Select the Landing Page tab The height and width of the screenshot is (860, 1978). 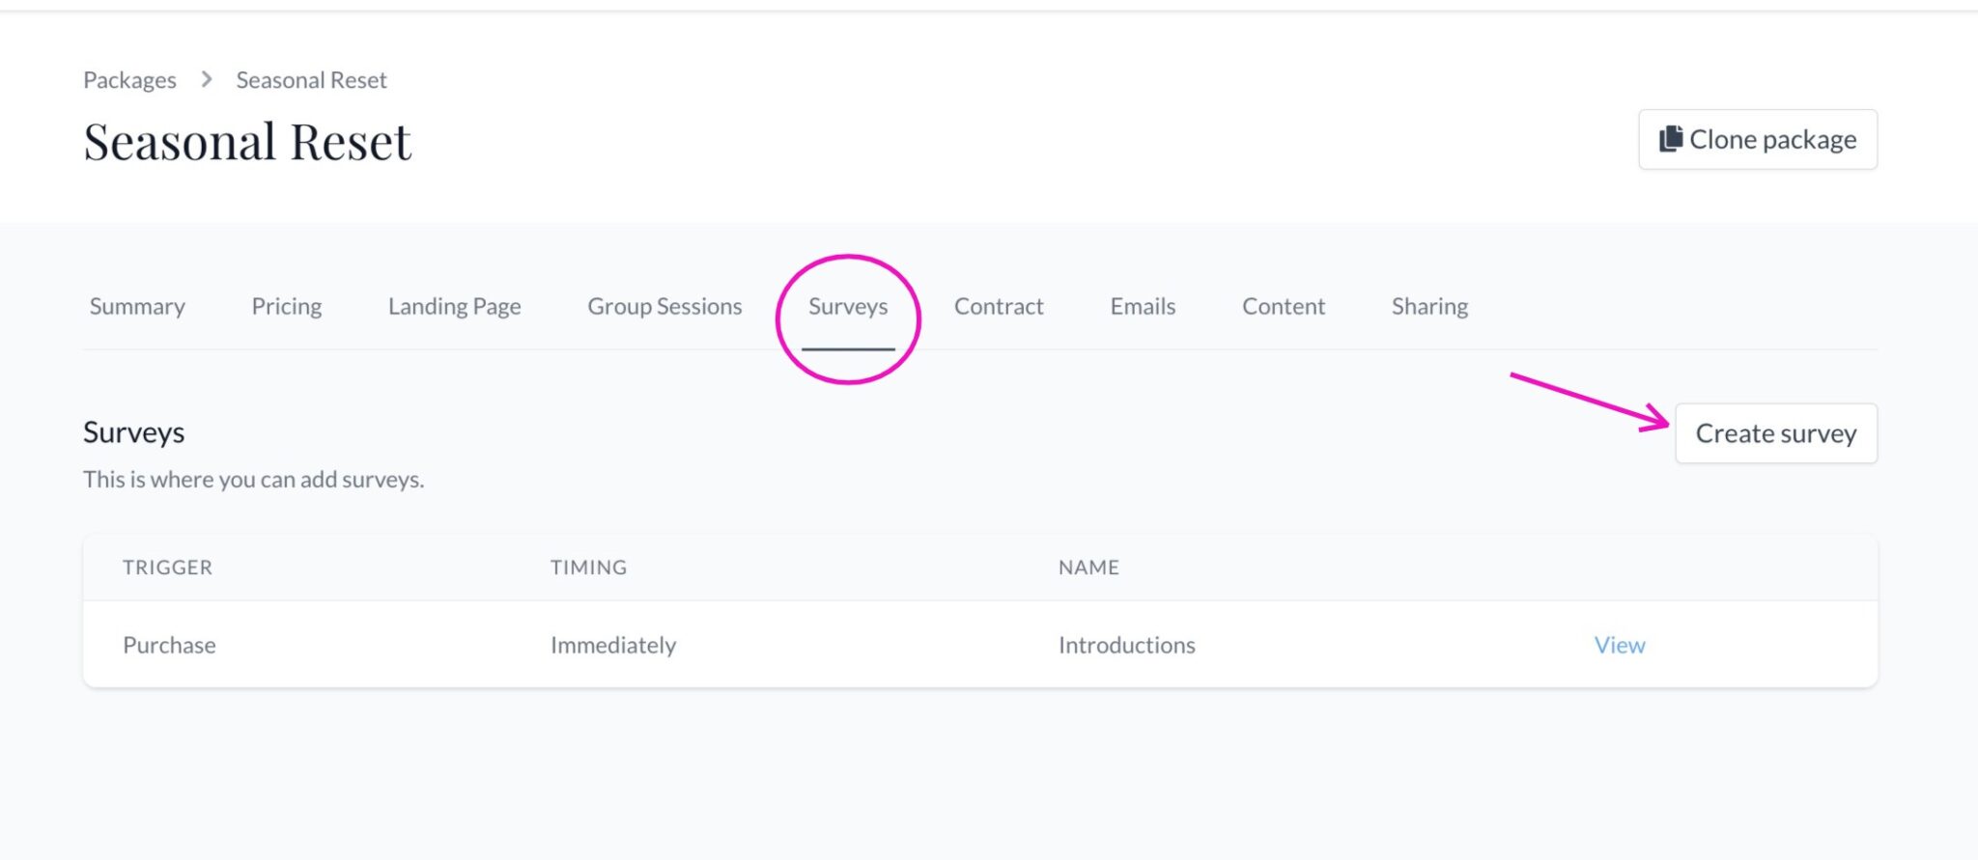click(454, 307)
